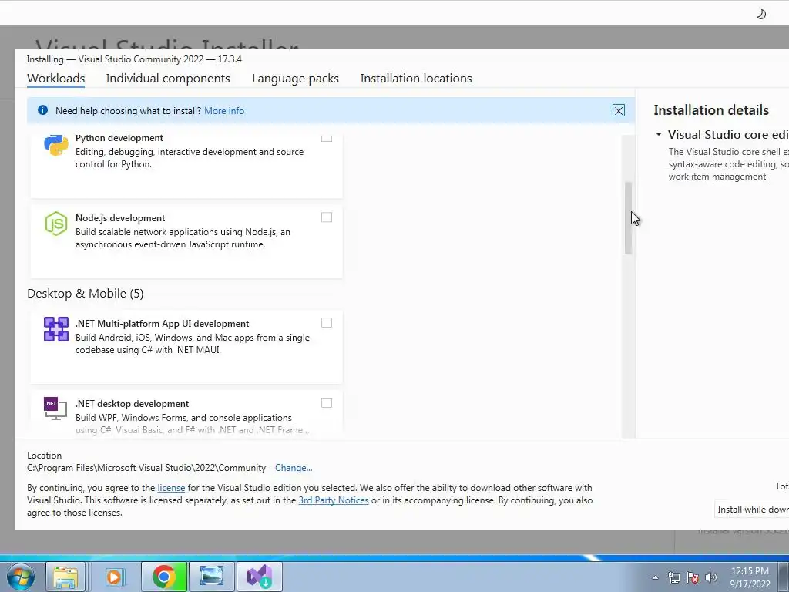Select the Python development workload title
Viewport: 789px width, 592px height.
(119, 138)
